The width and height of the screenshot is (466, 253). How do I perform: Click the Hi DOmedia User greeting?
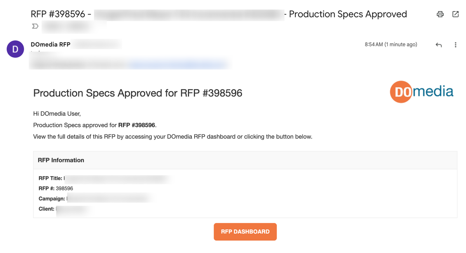[x=57, y=114]
